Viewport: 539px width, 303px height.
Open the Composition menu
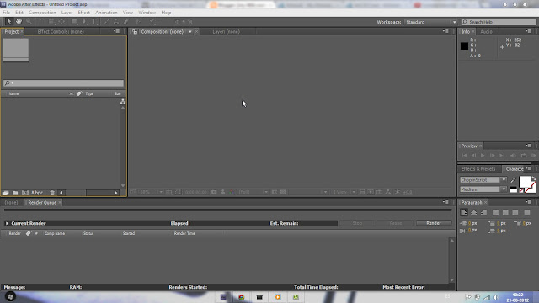(x=42, y=13)
